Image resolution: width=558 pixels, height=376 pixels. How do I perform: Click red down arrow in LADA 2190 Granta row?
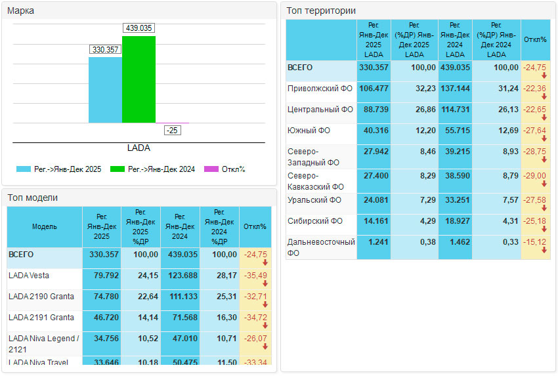tap(265, 304)
